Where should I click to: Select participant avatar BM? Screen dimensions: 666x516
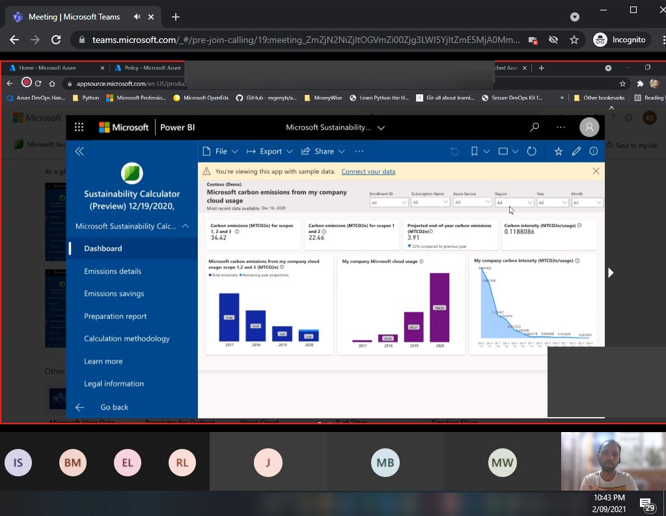(73, 463)
